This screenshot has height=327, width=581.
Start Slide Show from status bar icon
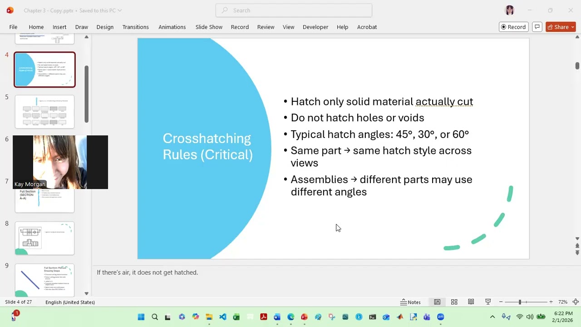tap(488, 302)
